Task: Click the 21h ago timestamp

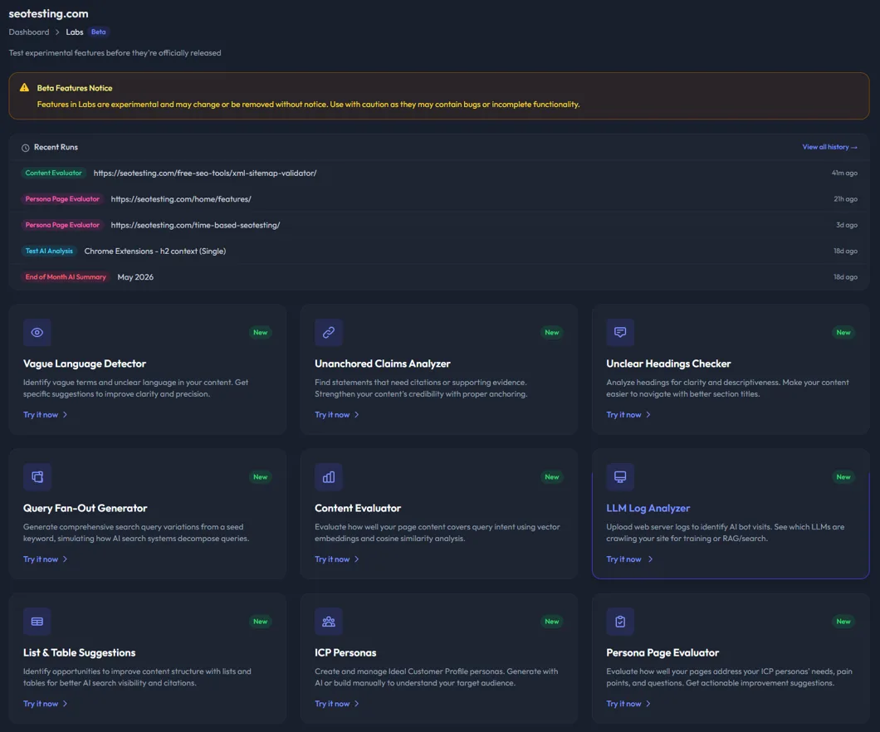Action: 845,199
